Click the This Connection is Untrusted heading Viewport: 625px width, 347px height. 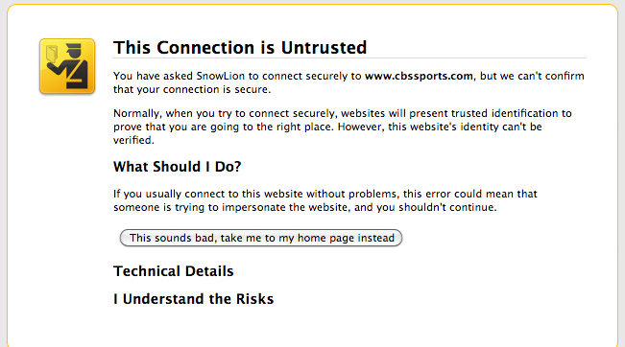[x=240, y=48]
